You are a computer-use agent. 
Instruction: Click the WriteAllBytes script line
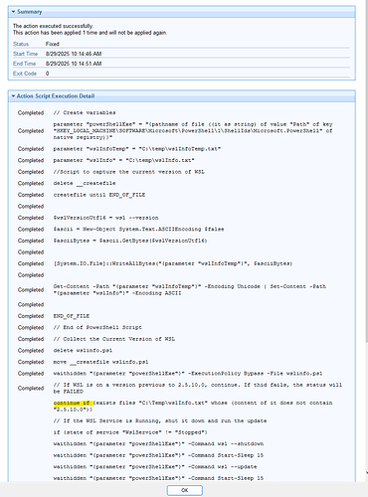173,263
